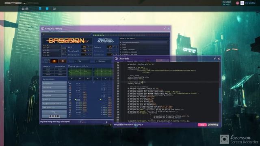Viewport: 260px width, 146px height.
Task: Click the first channel oscilloscope display
Action: tap(80, 72)
